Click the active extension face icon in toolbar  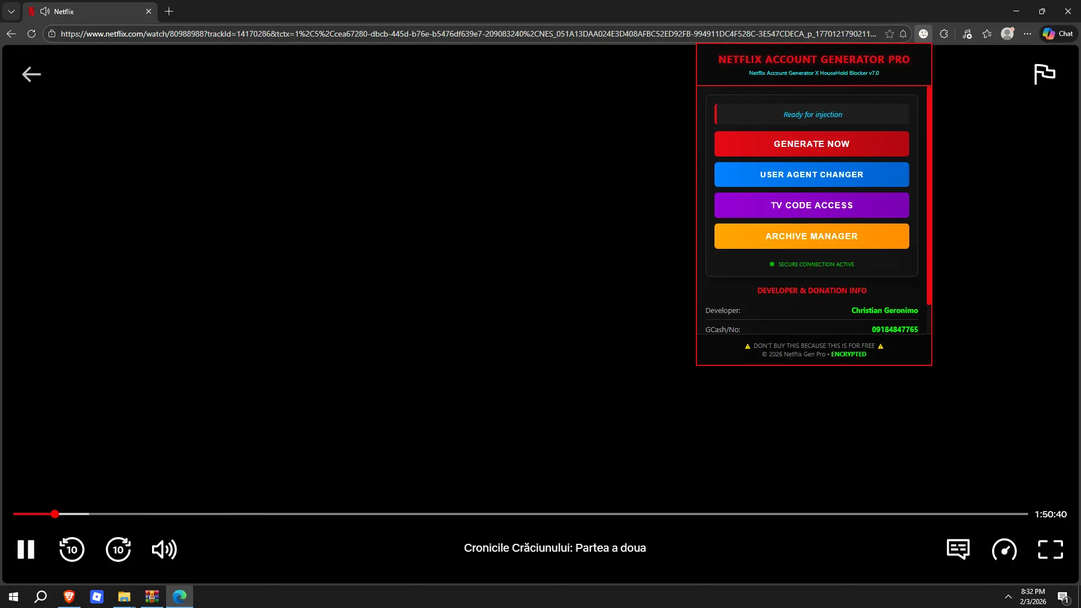coord(923,34)
